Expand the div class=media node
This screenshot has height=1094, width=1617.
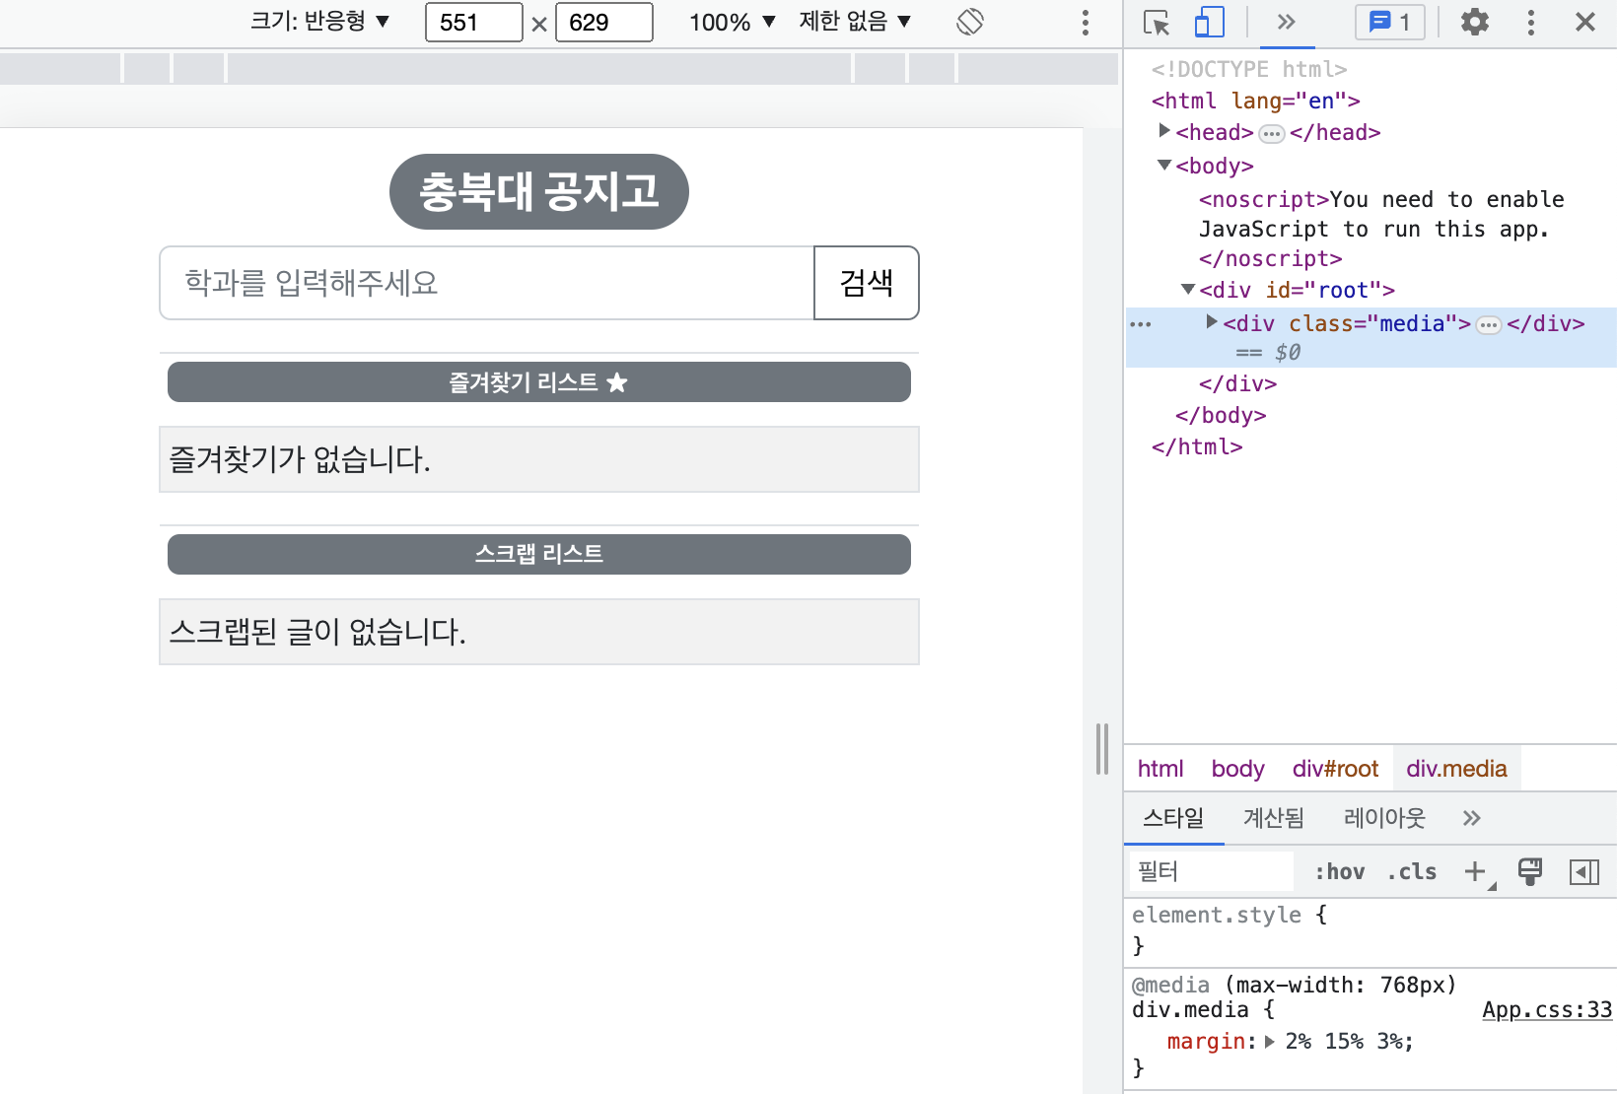(x=1212, y=321)
